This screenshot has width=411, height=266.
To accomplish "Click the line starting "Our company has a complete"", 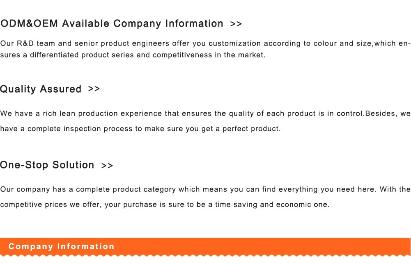I will pos(205,189).
